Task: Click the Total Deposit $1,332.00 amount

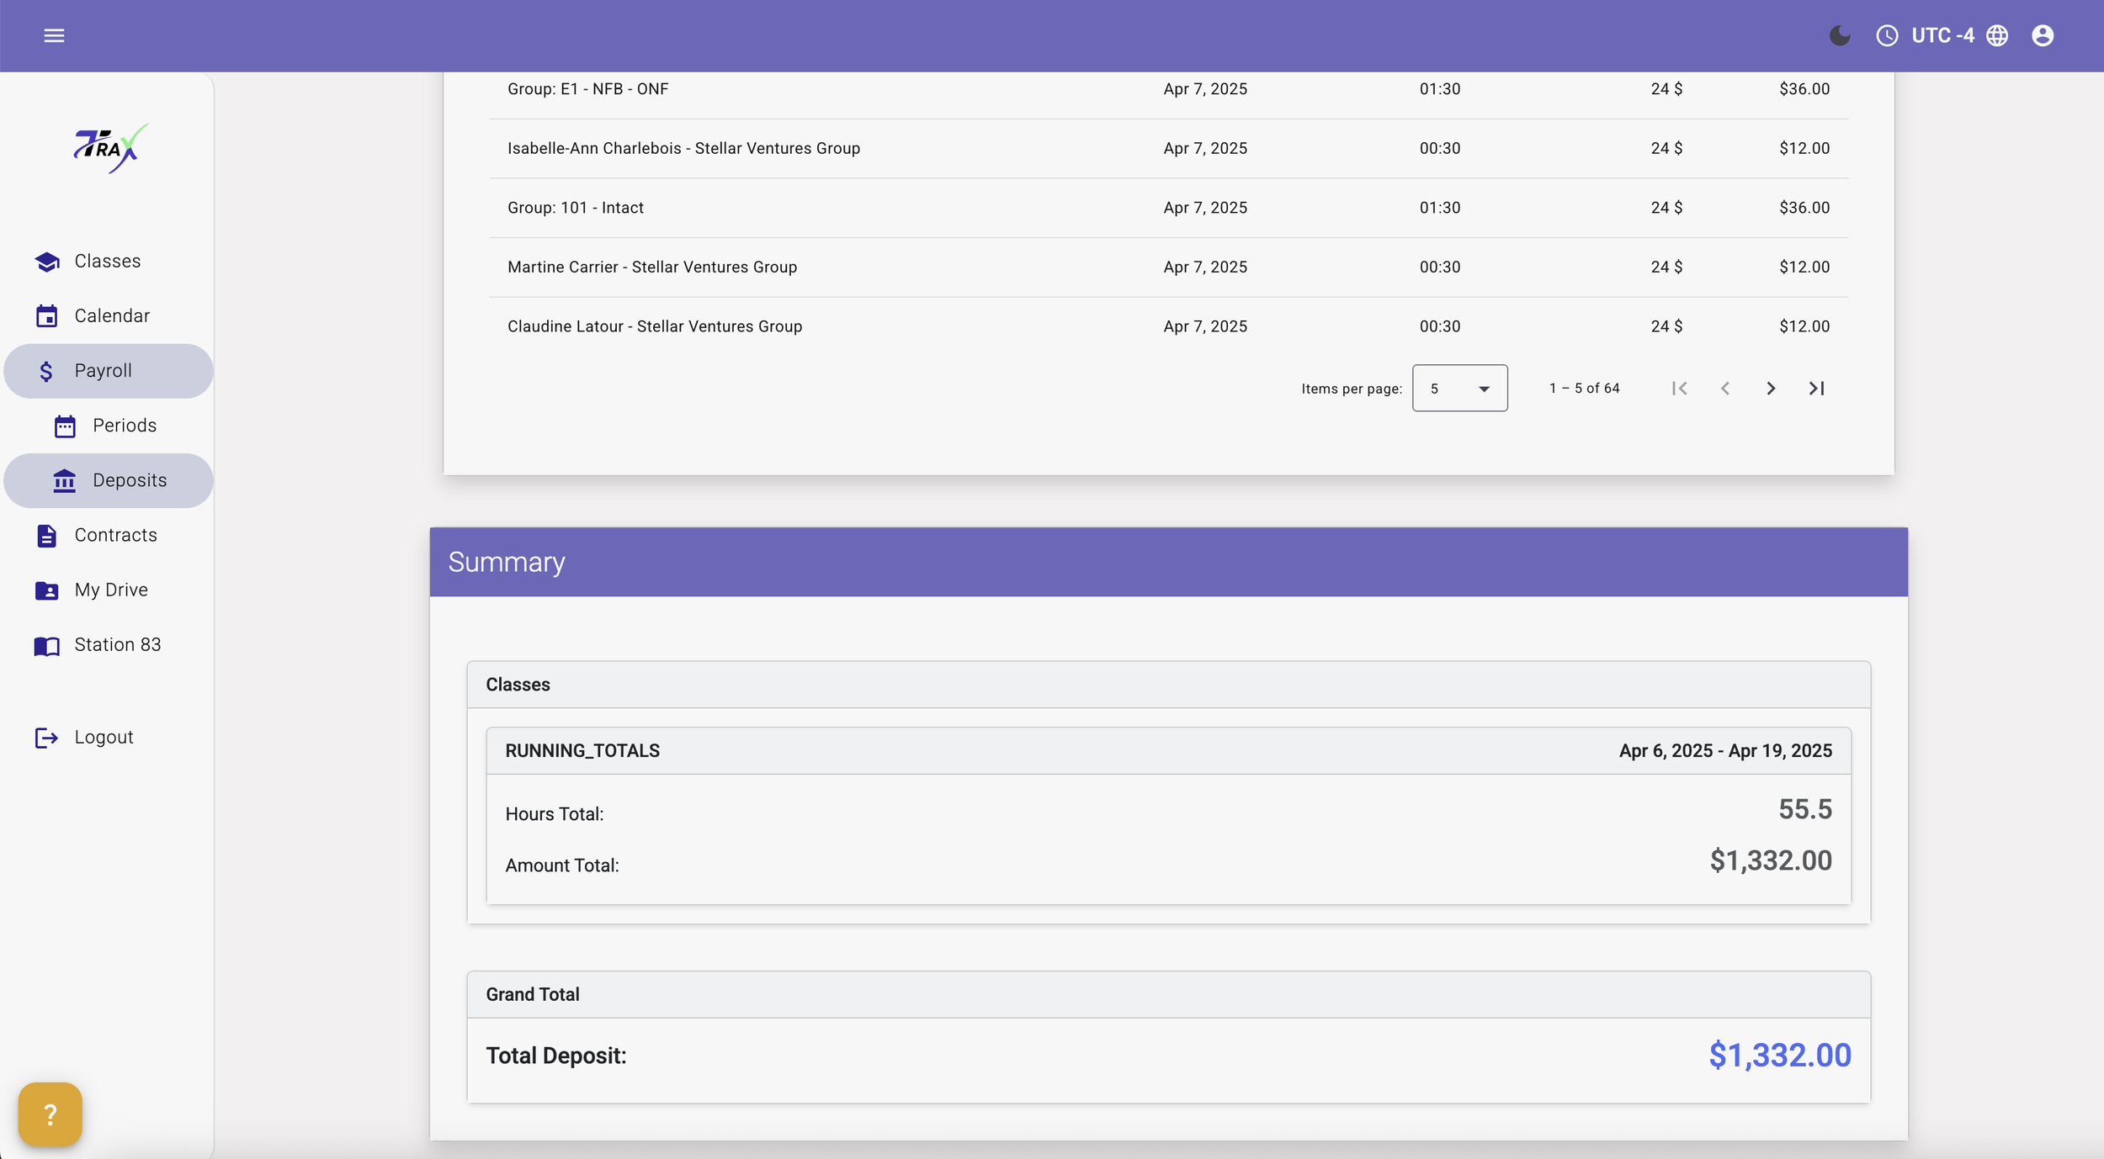Action: click(1779, 1056)
